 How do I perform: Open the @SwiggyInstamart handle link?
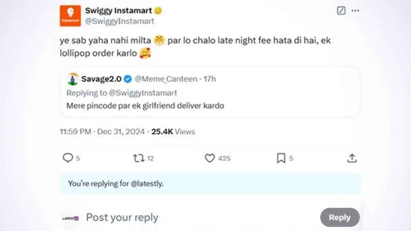point(120,21)
